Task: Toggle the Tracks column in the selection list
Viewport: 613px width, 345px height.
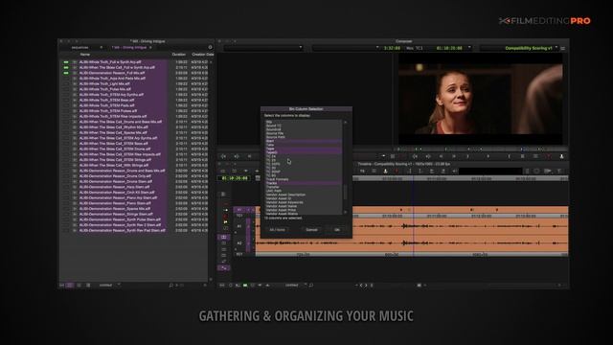Action: click(x=303, y=183)
